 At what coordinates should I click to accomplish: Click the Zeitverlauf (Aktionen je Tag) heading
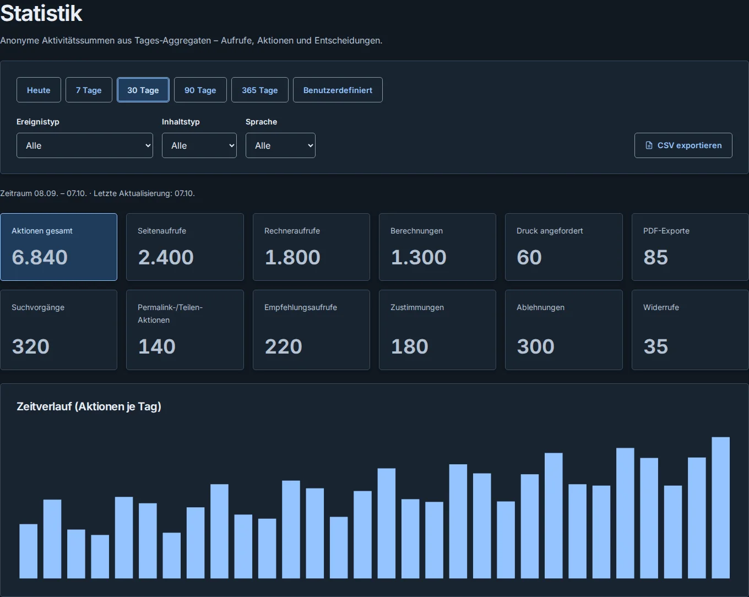(89, 406)
